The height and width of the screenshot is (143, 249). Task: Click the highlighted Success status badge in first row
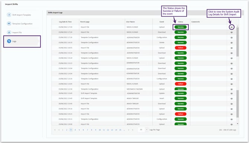pyautogui.click(x=181, y=27)
